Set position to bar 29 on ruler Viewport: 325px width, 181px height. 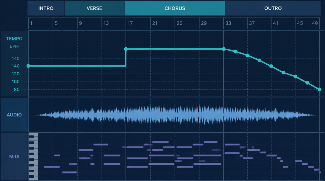[x=204, y=23]
